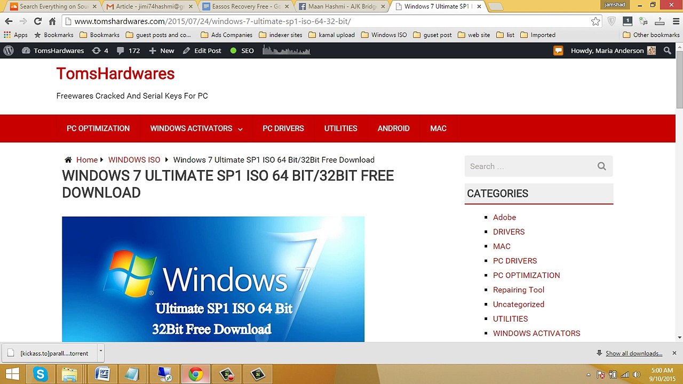Click Edit Post in admin bar

click(202, 51)
